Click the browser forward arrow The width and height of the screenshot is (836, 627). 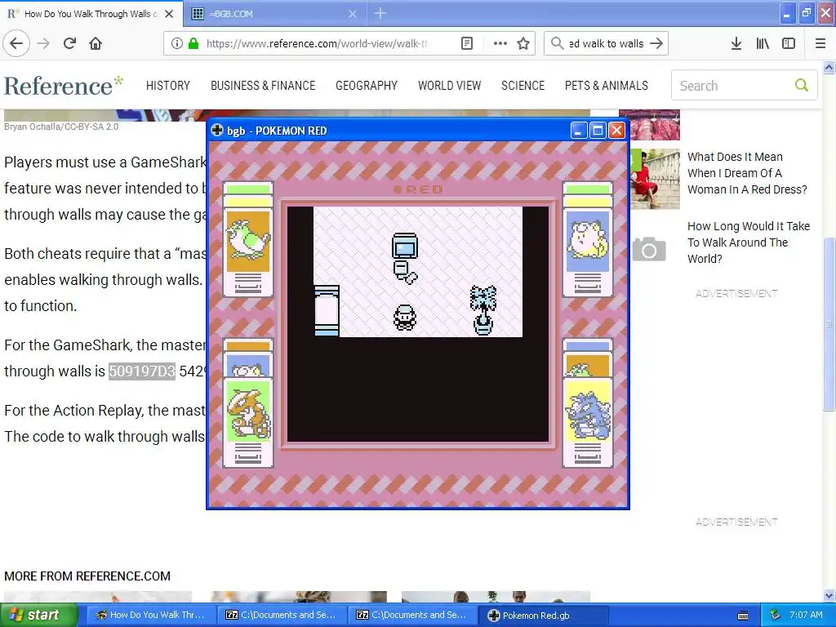coord(43,43)
